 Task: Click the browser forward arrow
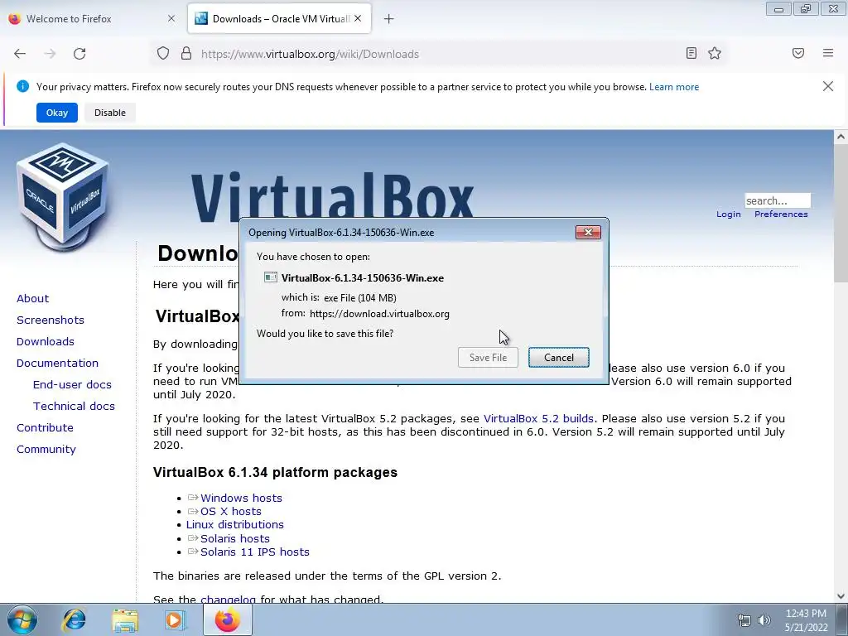50,54
